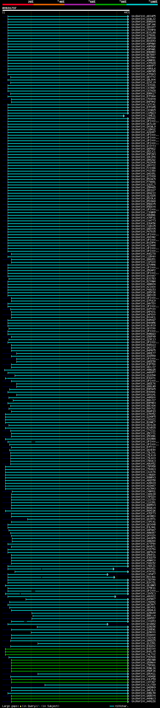
Task: Select hit label UniRef100_A9PHW0
Action: pyautogui.click(x=143, y=44)
